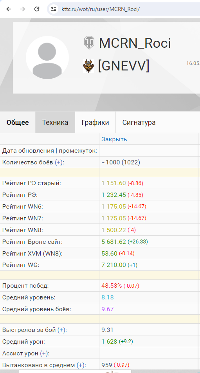200x373 pixels.
Task: Expand plus next to Количество боёв
Action: tap(59, 162)
